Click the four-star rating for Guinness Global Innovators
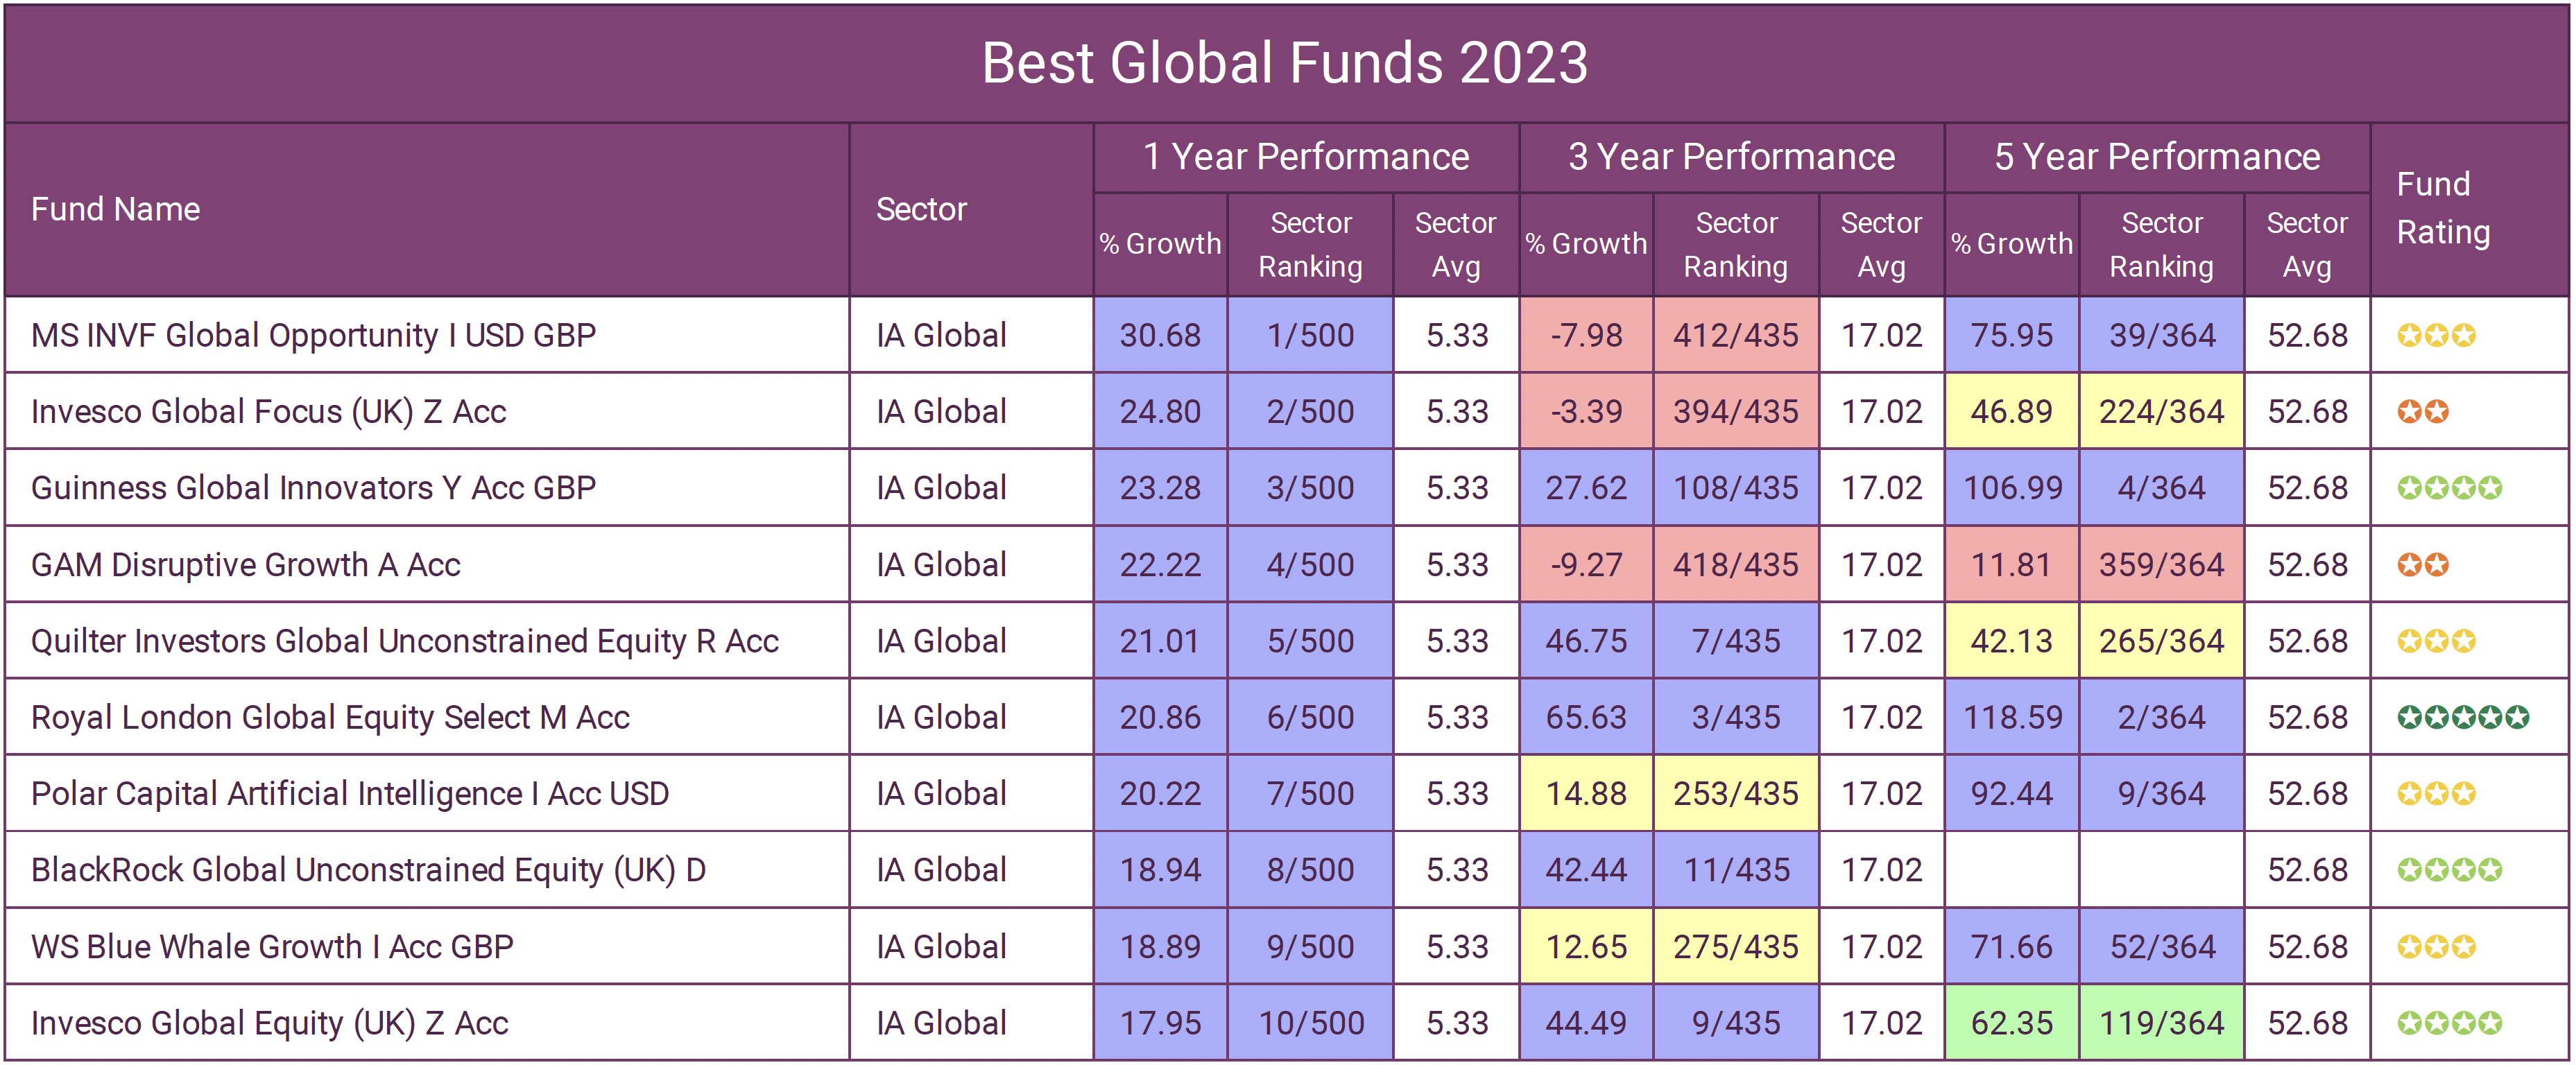 click(2449, 488)
